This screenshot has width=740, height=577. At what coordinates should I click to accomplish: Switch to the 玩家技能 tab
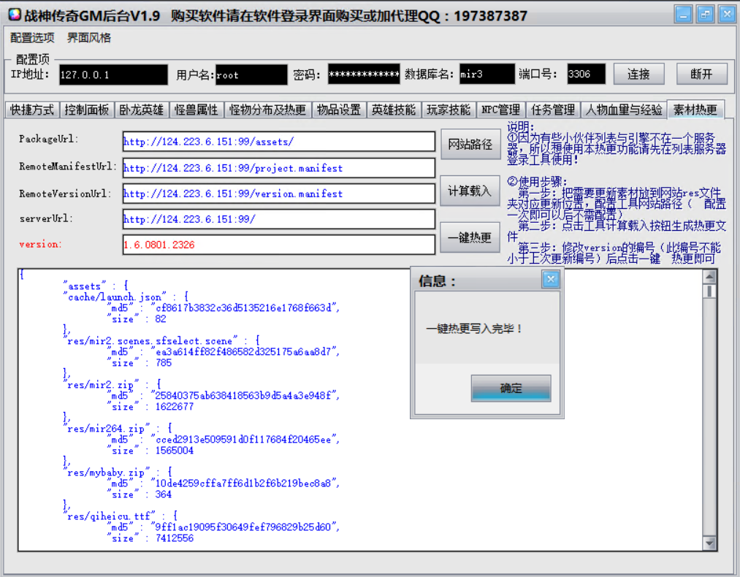(x=449, y=110)
